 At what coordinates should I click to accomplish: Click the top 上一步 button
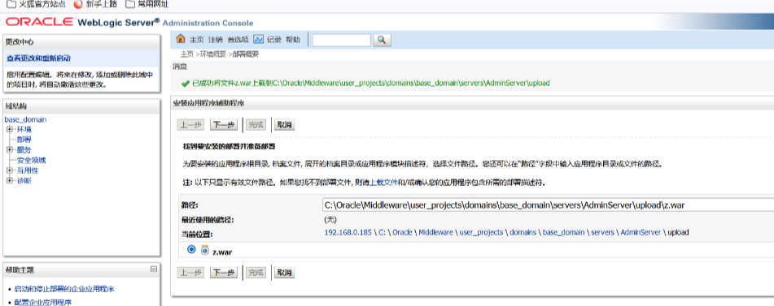point(190,125)
